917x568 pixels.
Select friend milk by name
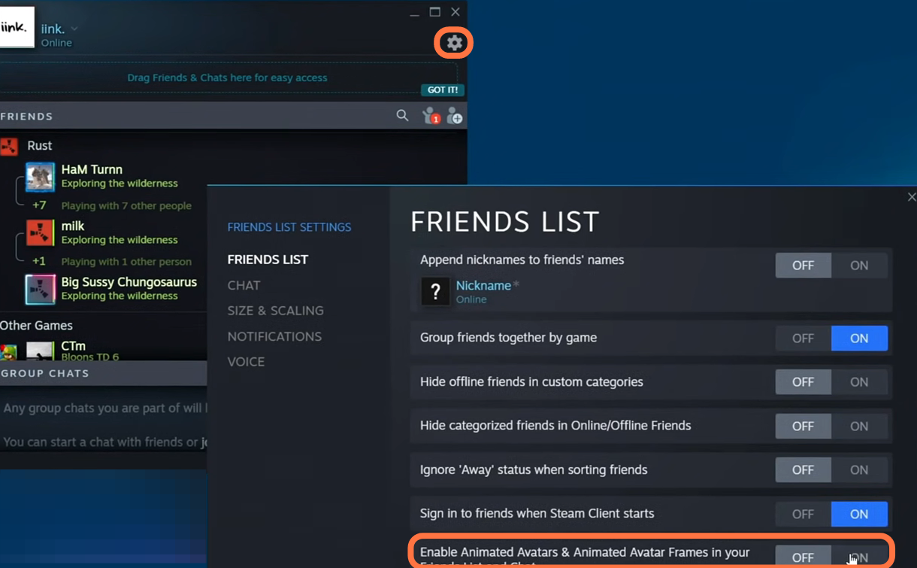pyautogui.click(x=73, y=226)
